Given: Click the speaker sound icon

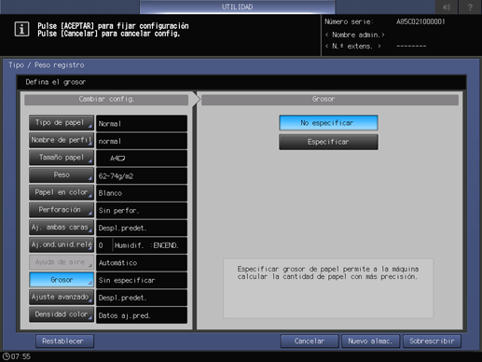Looking at the screenshot, I should click(x=447, y=7).
